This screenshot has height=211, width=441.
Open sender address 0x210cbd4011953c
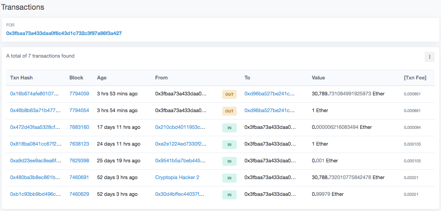click(181, 127)
